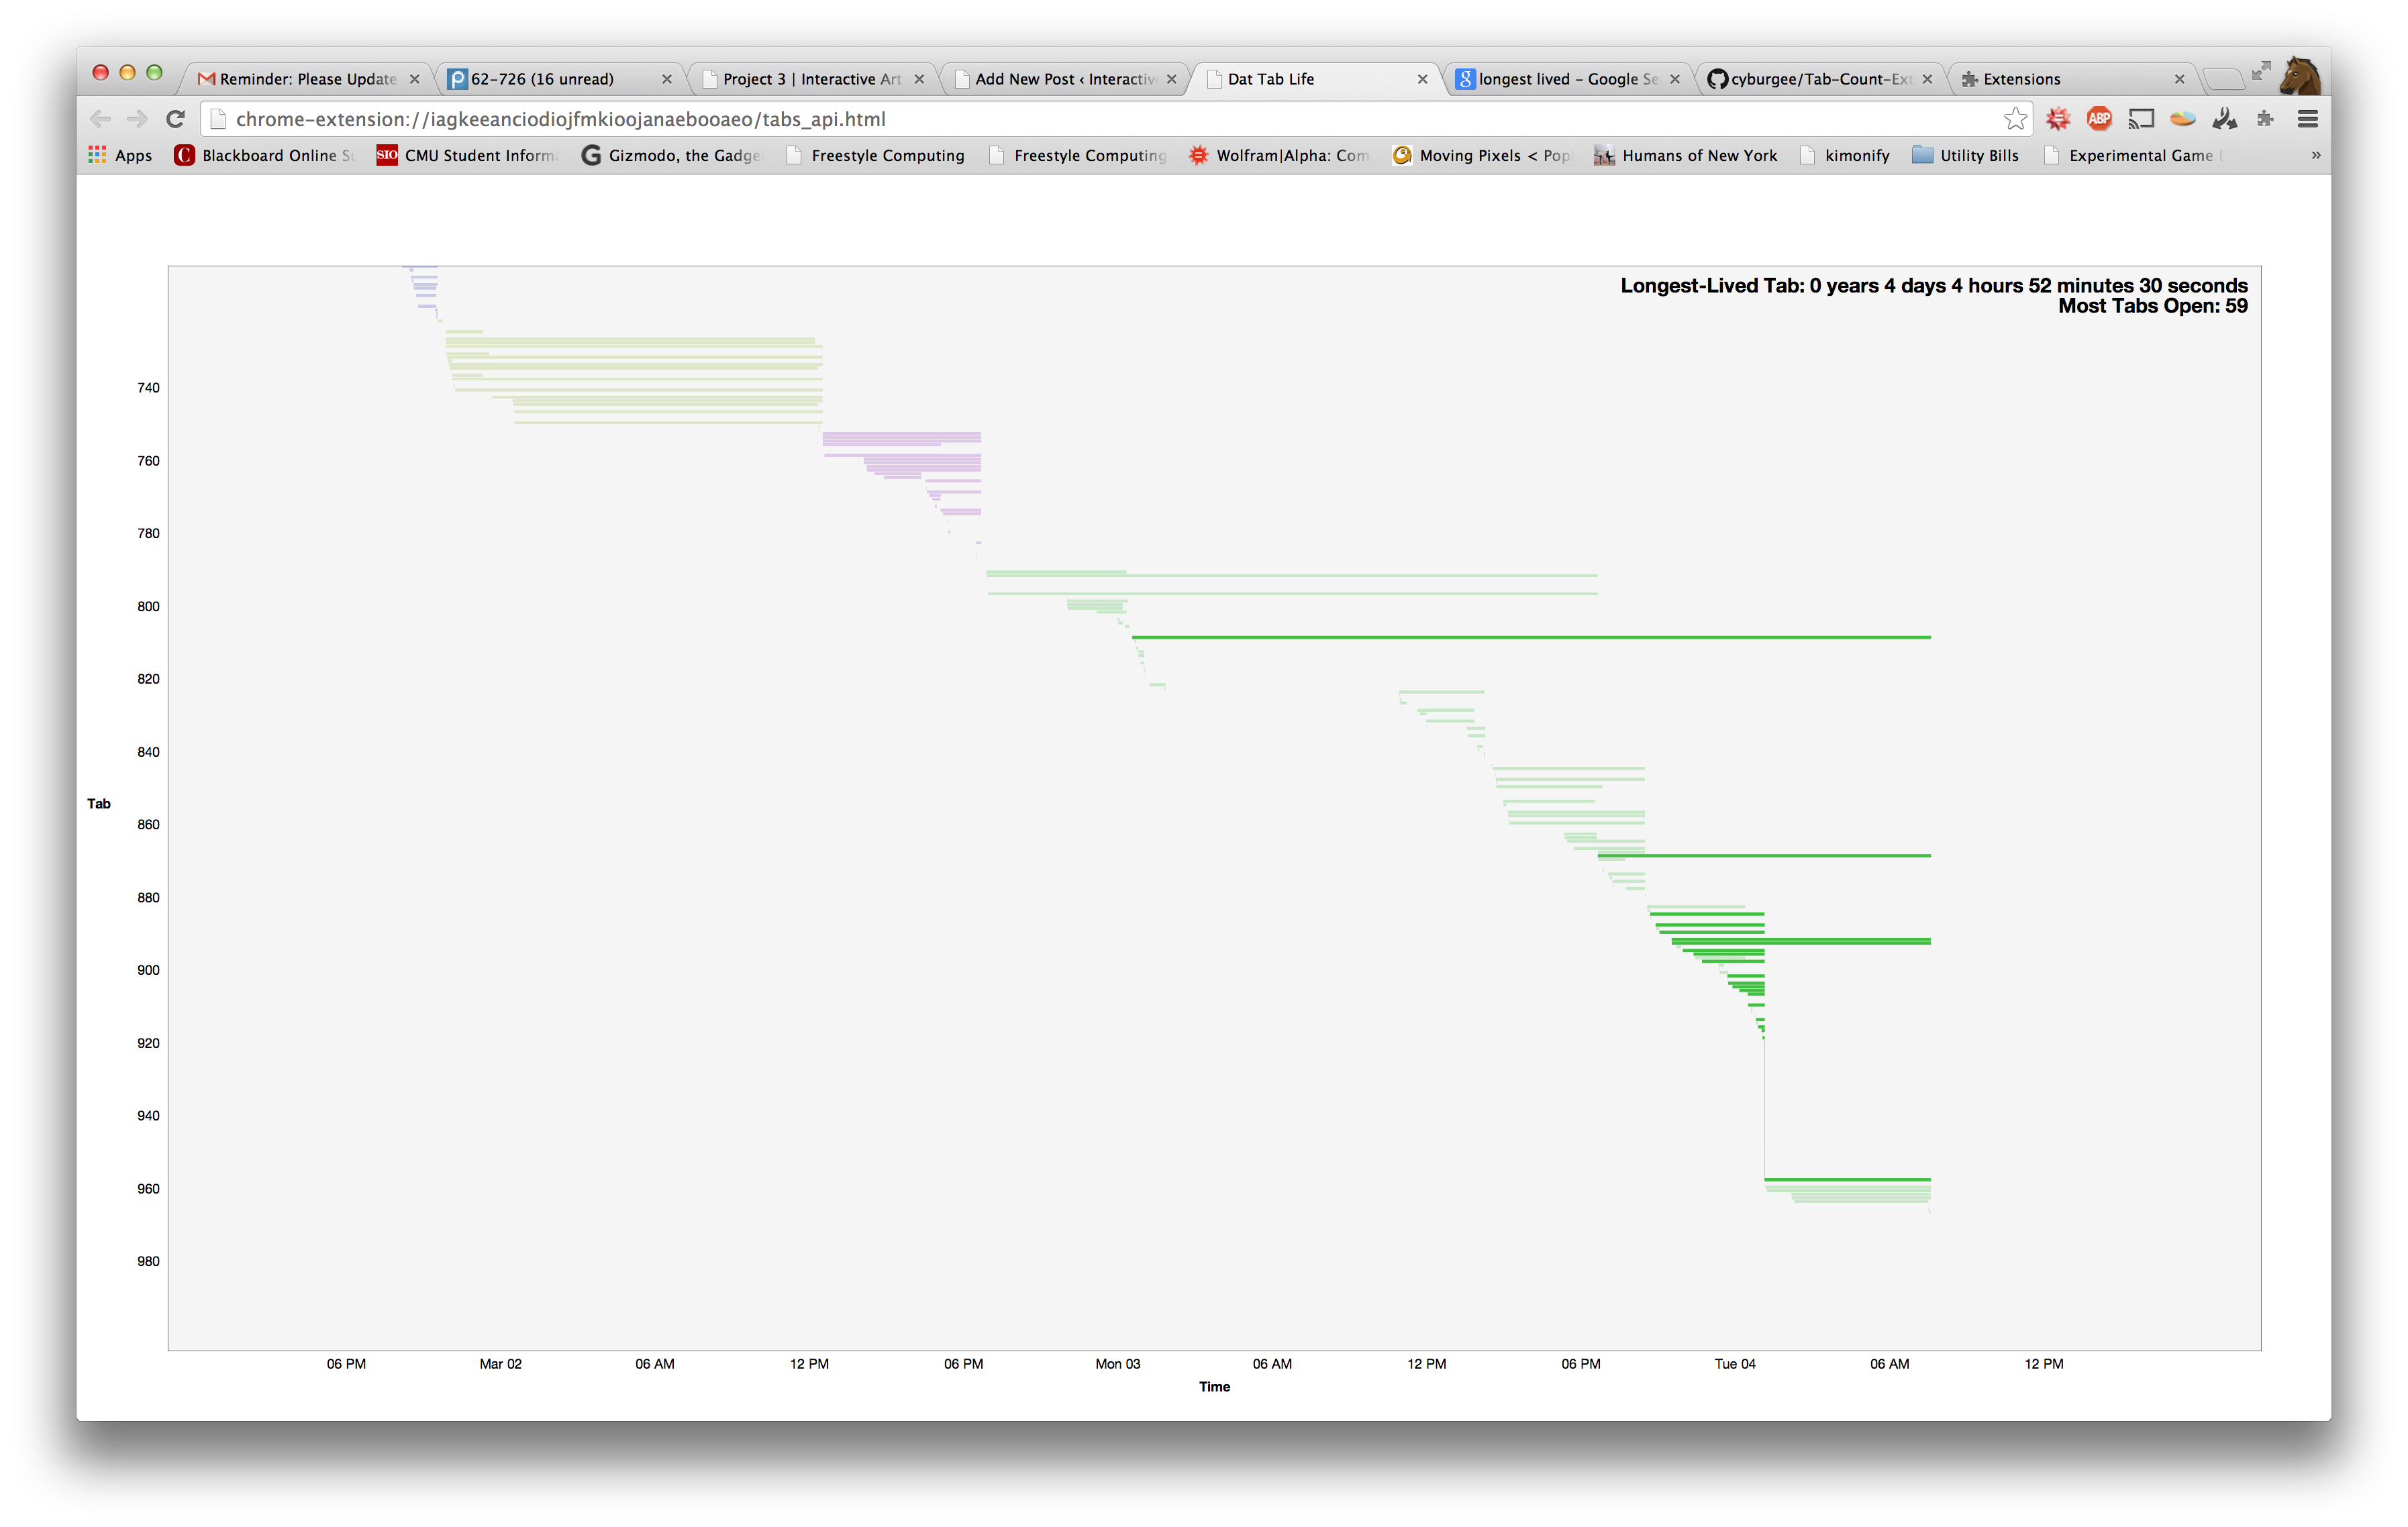Click the 'Mar 02' time axis label

[500, 1363]
